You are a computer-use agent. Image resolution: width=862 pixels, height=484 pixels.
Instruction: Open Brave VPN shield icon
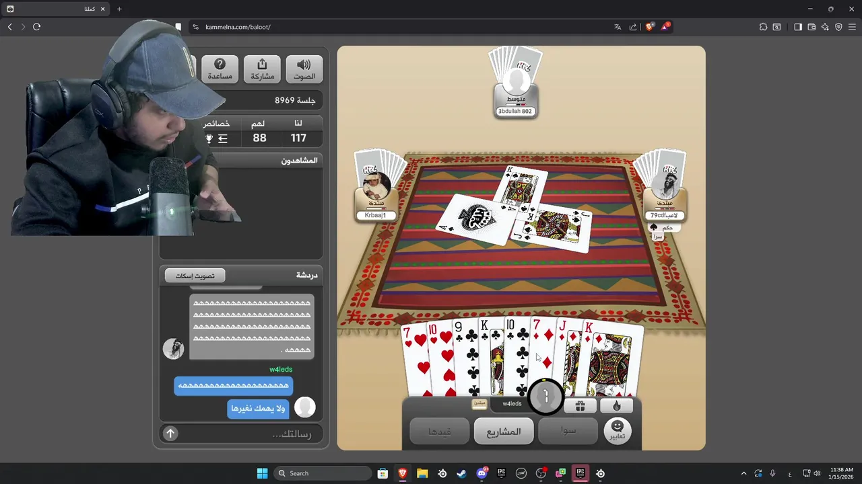[x=838, y=27]
